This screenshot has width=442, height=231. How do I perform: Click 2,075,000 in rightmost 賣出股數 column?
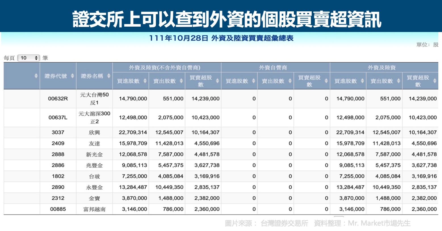point(388,118)
